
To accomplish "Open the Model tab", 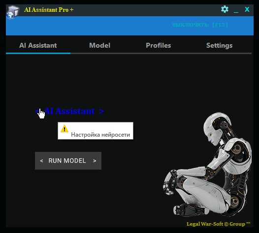I will (x=99, y=45).
